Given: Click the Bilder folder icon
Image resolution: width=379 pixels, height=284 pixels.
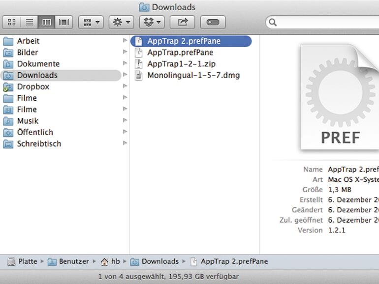Looking at the screenshot, I should [8, 53].
